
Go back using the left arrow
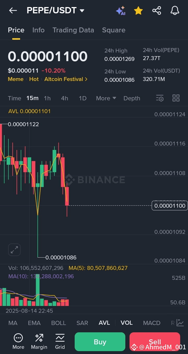[13, 10]
